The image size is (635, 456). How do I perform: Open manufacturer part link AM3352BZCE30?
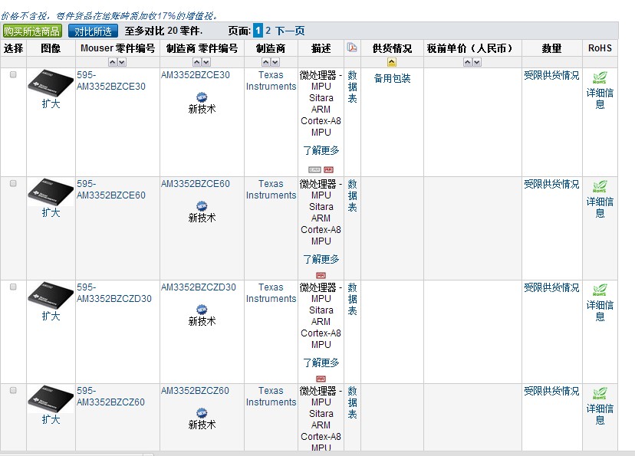[x=196, y=75]
